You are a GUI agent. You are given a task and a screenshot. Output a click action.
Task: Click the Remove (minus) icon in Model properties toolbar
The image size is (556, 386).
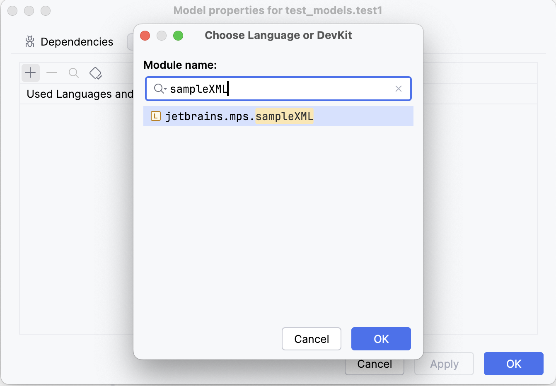(52, 73)
